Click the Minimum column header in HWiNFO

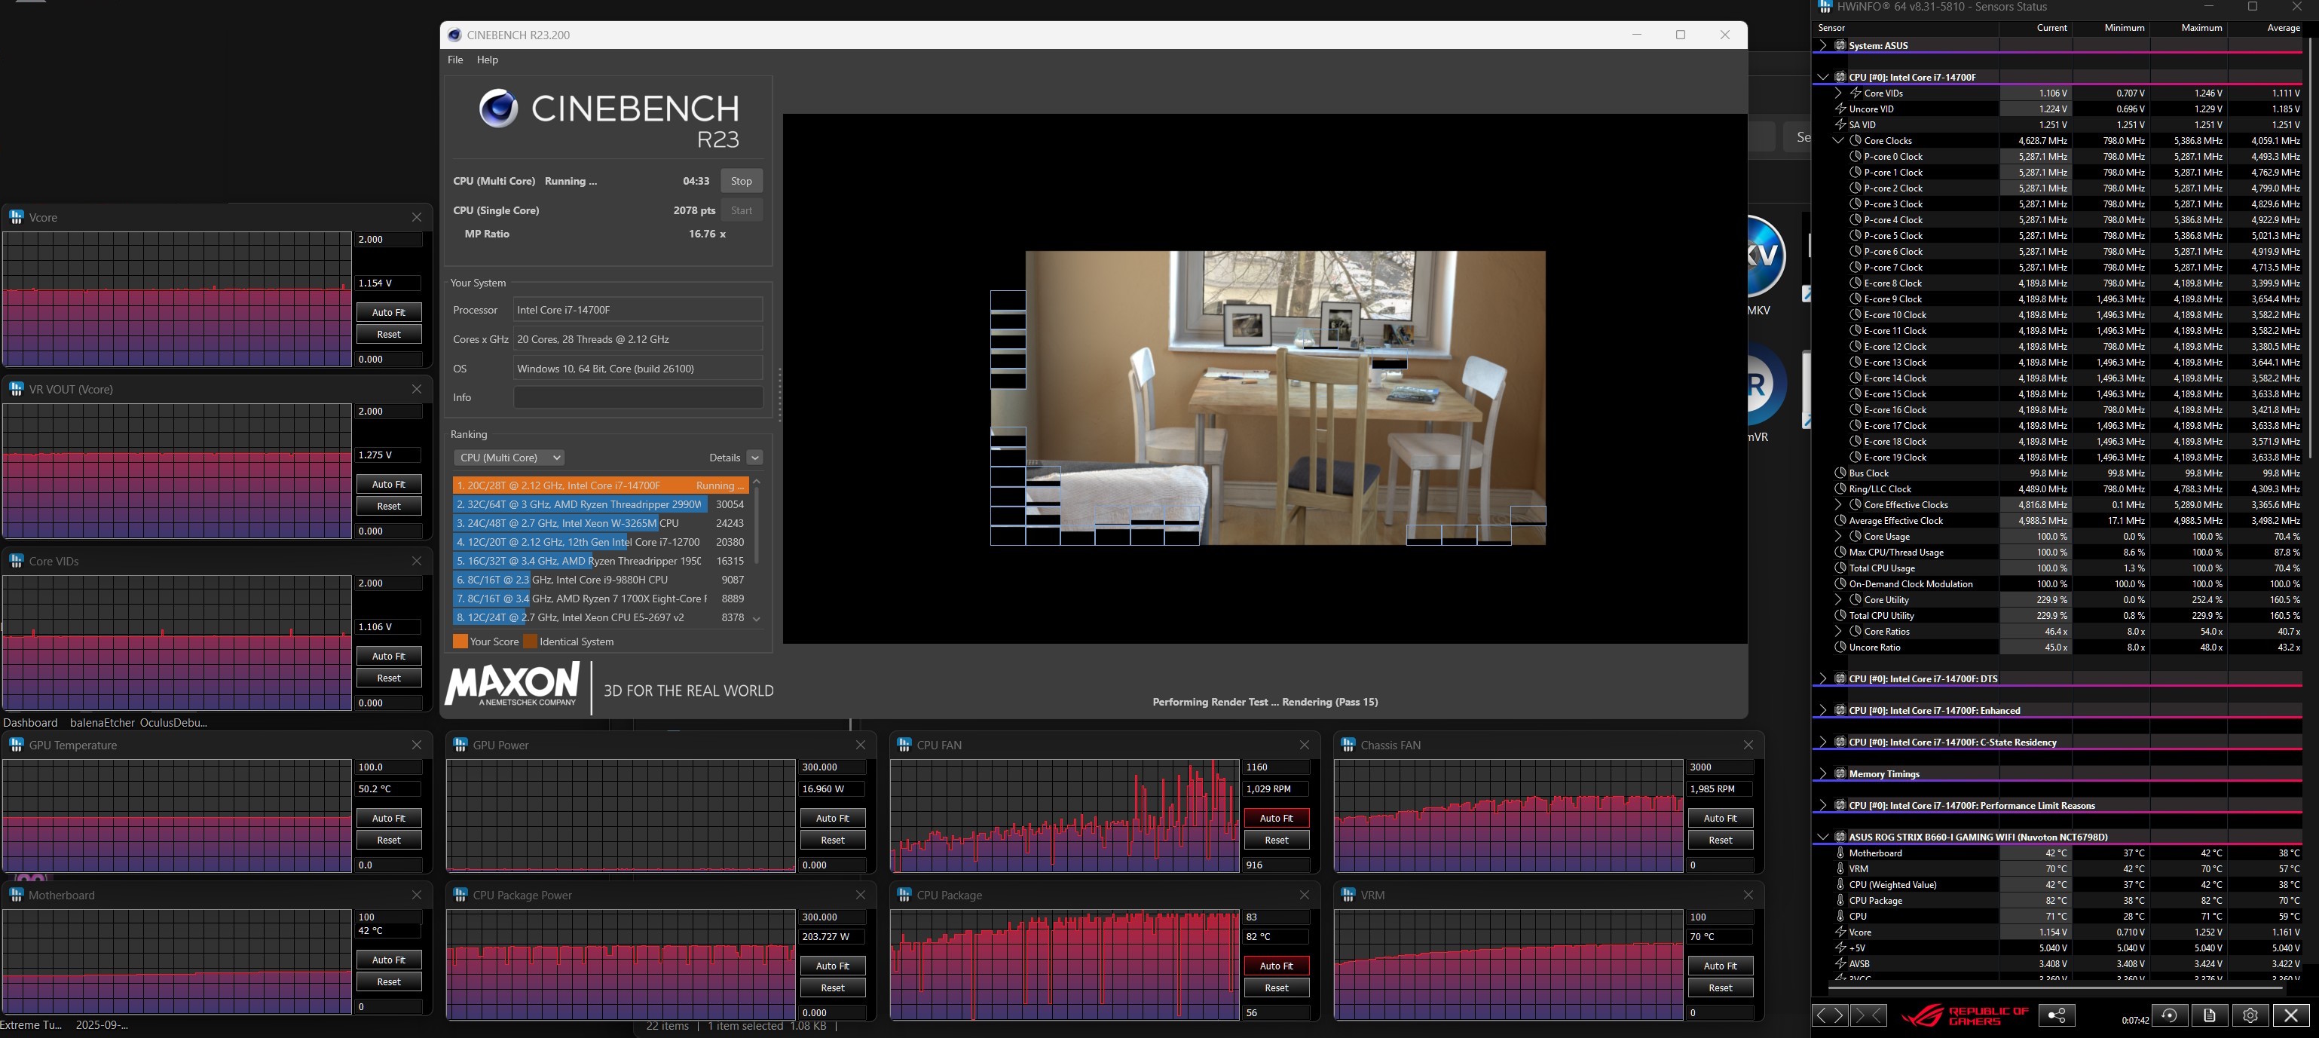tap(2111, 28)
